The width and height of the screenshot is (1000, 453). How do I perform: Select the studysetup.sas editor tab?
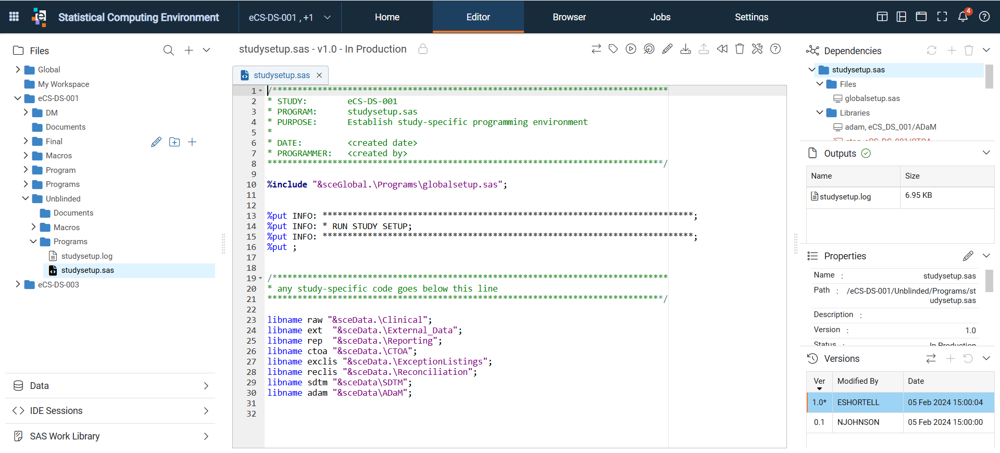point(281,75)
